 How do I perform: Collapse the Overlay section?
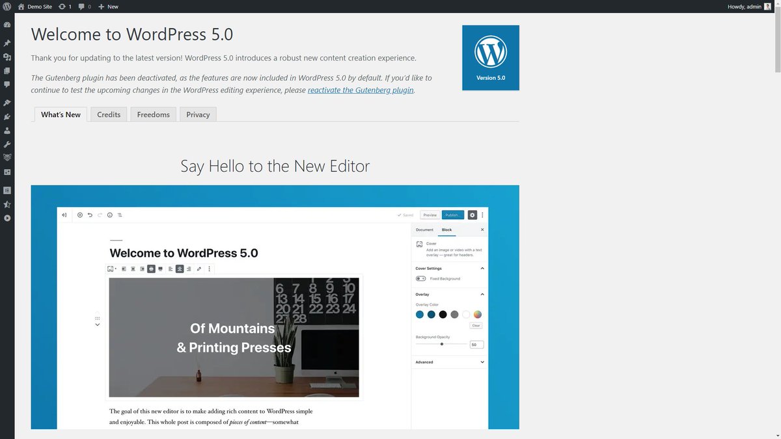click(482, 294)
